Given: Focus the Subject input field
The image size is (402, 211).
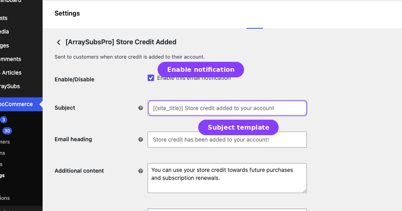Looking at the screenshot, I should (227, 108).
